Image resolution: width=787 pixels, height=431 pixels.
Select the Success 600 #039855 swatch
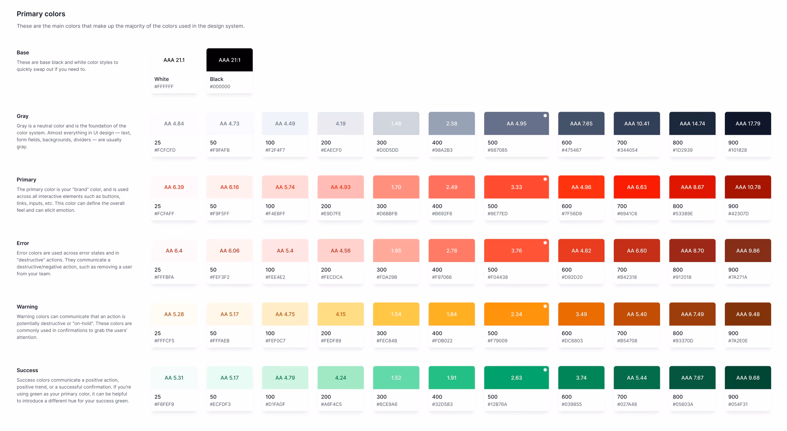tap(581, 377)
